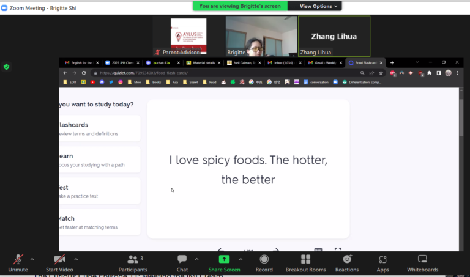
Task: Open the Chrome profile avatar
Action: pos(448,73)
